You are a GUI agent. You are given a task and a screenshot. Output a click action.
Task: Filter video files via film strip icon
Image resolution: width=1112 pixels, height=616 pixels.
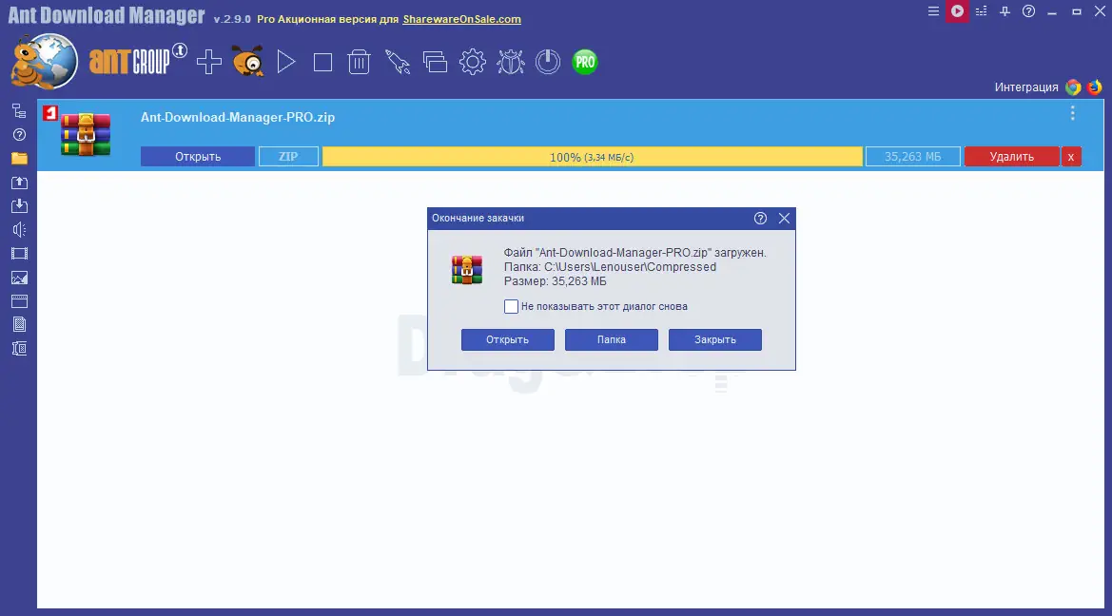tap(19, 254)
